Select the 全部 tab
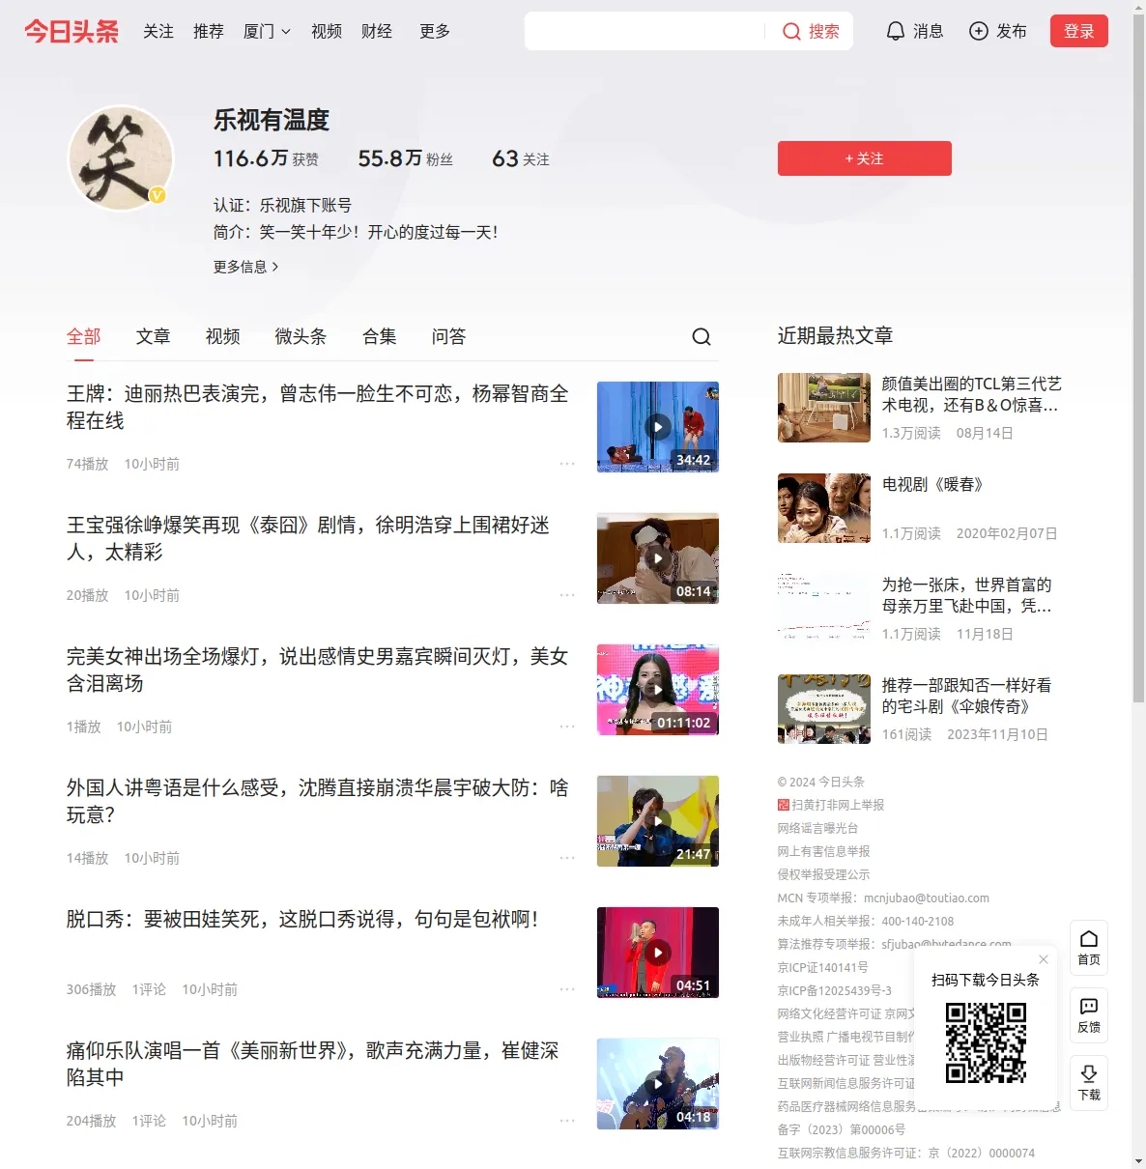This screenshot has height=1169, width=1146. pos(84,336)
